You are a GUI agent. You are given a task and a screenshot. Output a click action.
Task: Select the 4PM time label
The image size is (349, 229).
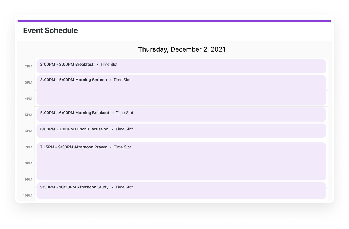[28, 99]
